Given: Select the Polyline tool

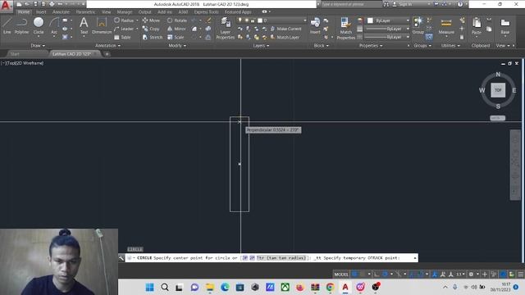Looking at the screenshot, I should point(21,25).
